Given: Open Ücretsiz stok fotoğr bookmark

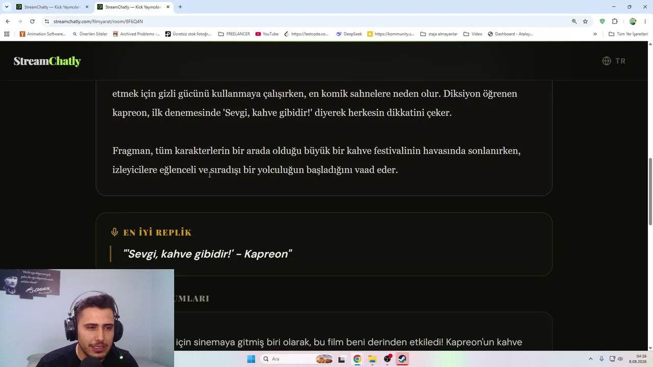Looking at the screenshot, I should coord(188,34).
